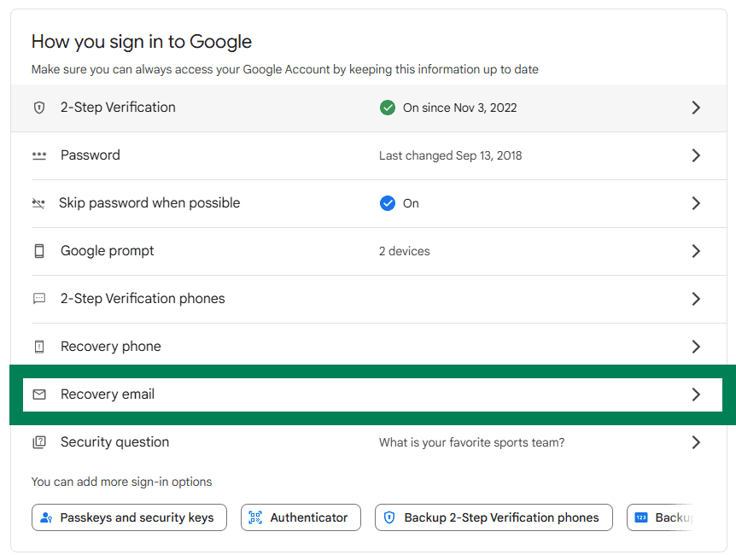736x555 pixels.
Task: Open the Google prompt row label
Action: [107, 251]
